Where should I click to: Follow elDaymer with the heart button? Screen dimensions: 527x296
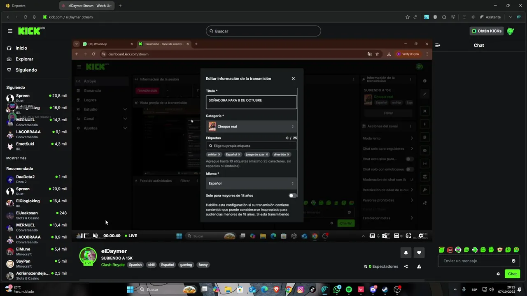tap(419, 253)
